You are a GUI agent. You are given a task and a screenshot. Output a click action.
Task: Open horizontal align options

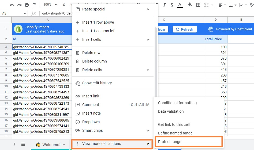coord(222,5)
